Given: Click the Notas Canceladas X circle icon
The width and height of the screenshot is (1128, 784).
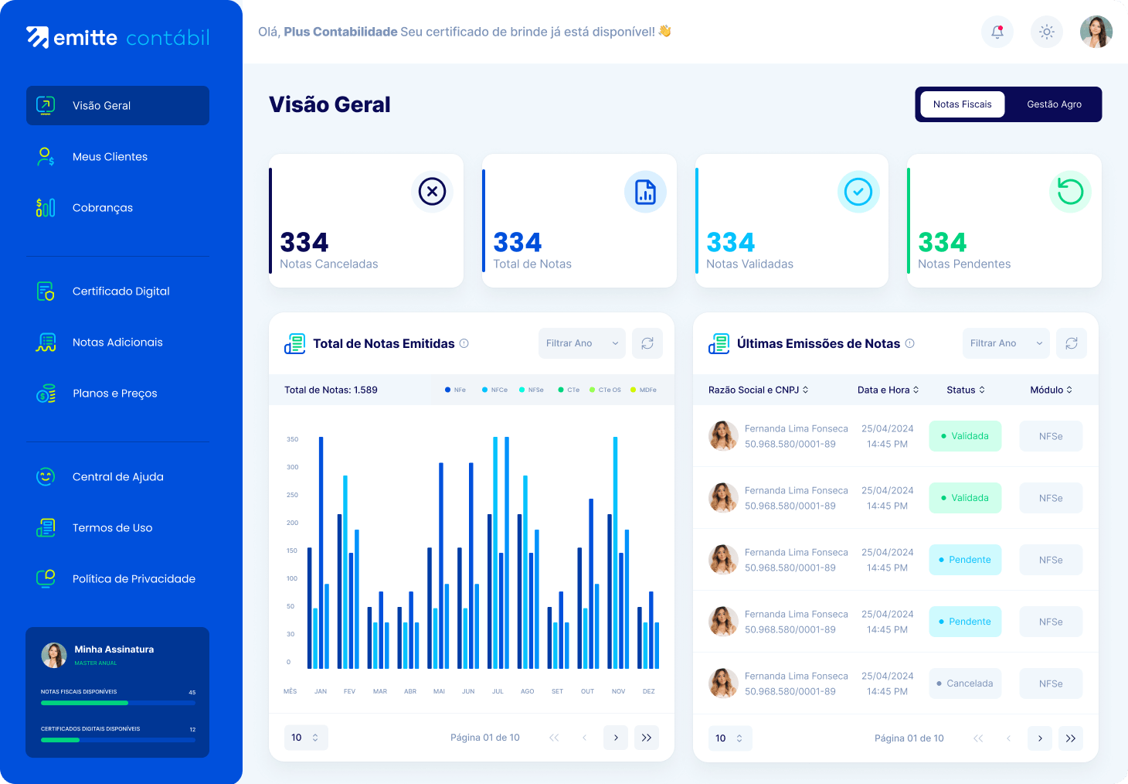Looking at the screenshot, I should [432, 191].
